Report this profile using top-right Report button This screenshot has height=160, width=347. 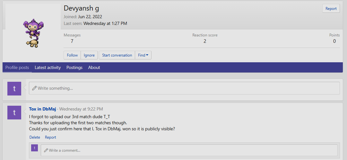coord(331,9)
